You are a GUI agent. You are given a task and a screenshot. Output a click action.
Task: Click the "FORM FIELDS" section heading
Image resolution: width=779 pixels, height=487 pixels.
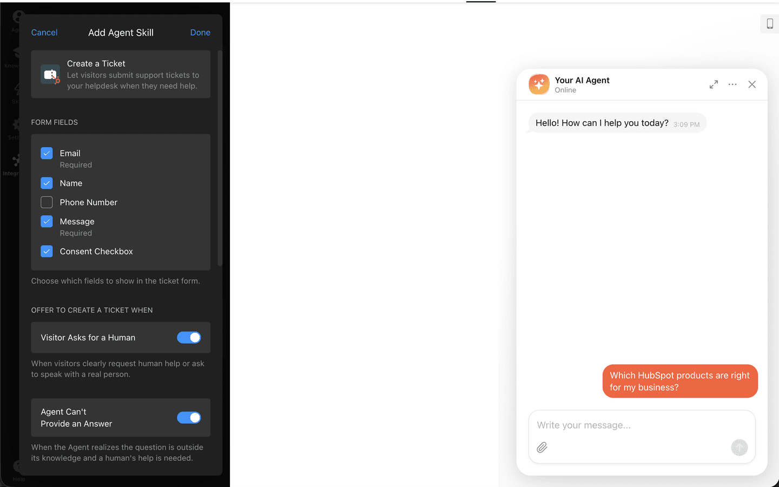55,122
